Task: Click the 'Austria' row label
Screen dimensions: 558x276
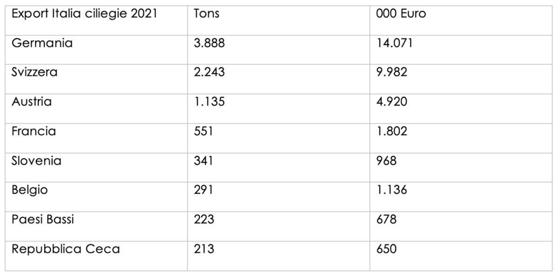Action: (97, 109)
